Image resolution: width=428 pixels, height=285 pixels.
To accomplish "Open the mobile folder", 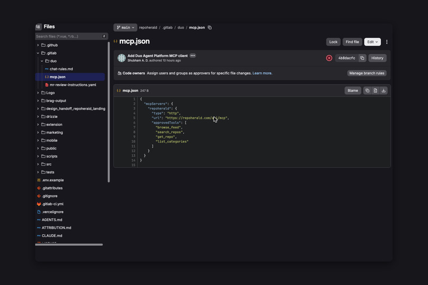I will tap(52, 141).
